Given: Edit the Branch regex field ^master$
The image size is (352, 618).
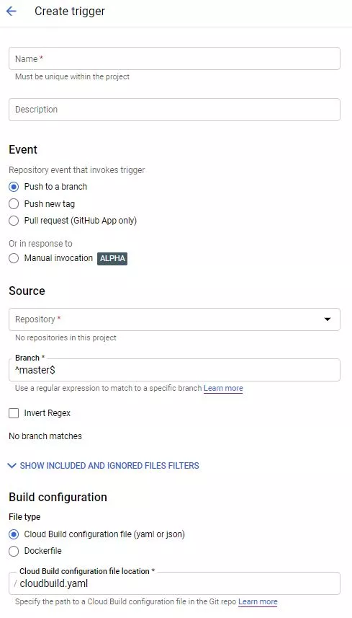Looking at the screenshot, I should pyautogui.click(x=174, y=370).
